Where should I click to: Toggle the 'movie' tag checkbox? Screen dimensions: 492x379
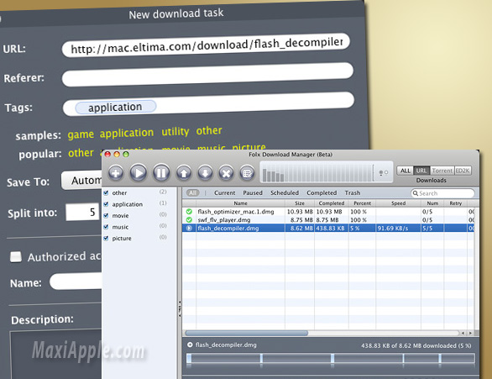click(106, 215)
